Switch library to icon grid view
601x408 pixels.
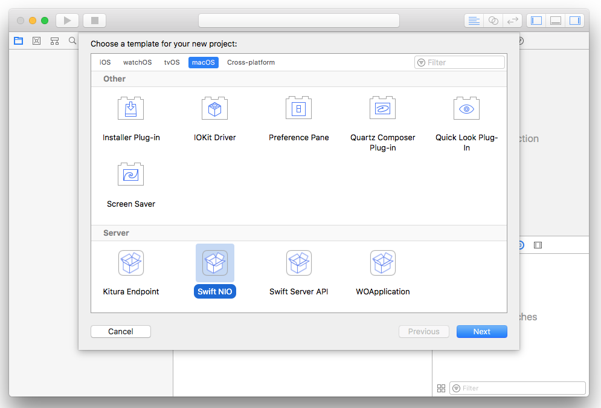(x=441, y=389)
